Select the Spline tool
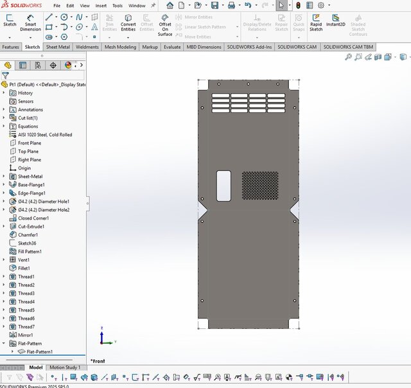Screen dimensions: 411x388 (x=79, y=17)
